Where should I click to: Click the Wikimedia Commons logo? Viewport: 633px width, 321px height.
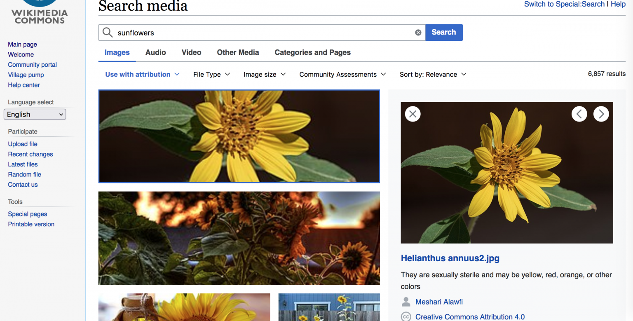pos(39,12)
